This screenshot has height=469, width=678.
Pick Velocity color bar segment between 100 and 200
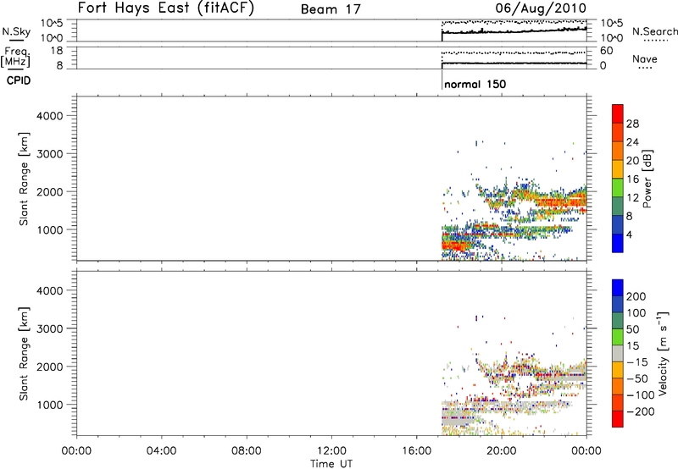[x=618, y=304]
